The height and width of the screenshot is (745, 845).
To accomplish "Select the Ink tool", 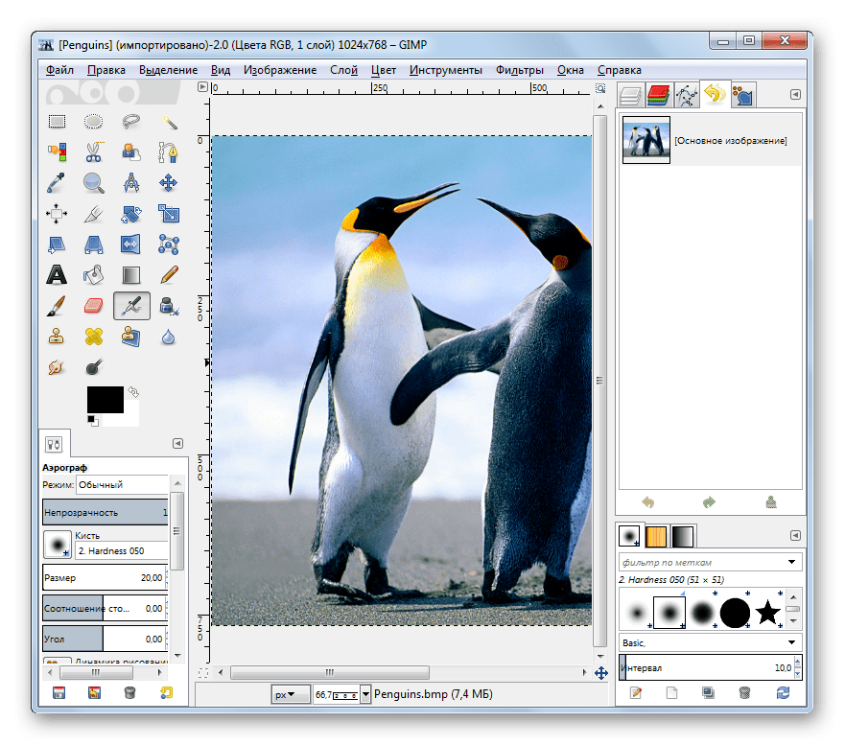I will click(169, 306).
